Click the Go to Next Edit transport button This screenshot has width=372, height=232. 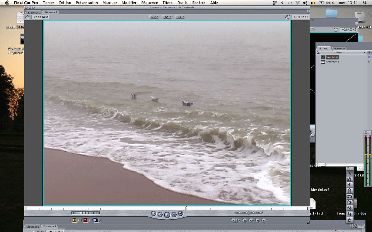(181, 214)
